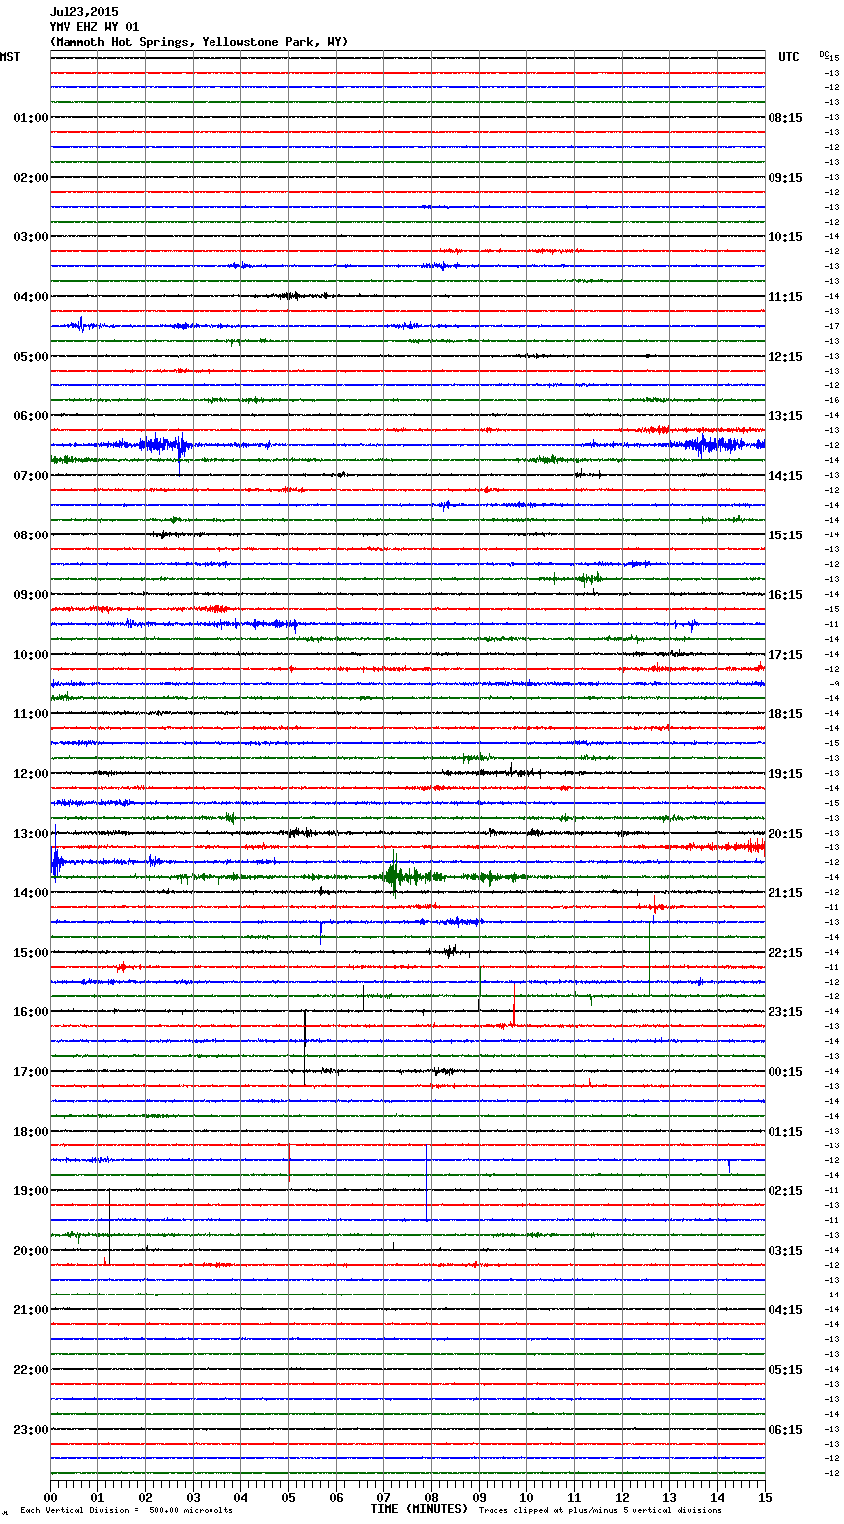Screen dimensions: 844x1524
Task: Click the 07:00 MST hour label
Action: [x=31, y=476]
